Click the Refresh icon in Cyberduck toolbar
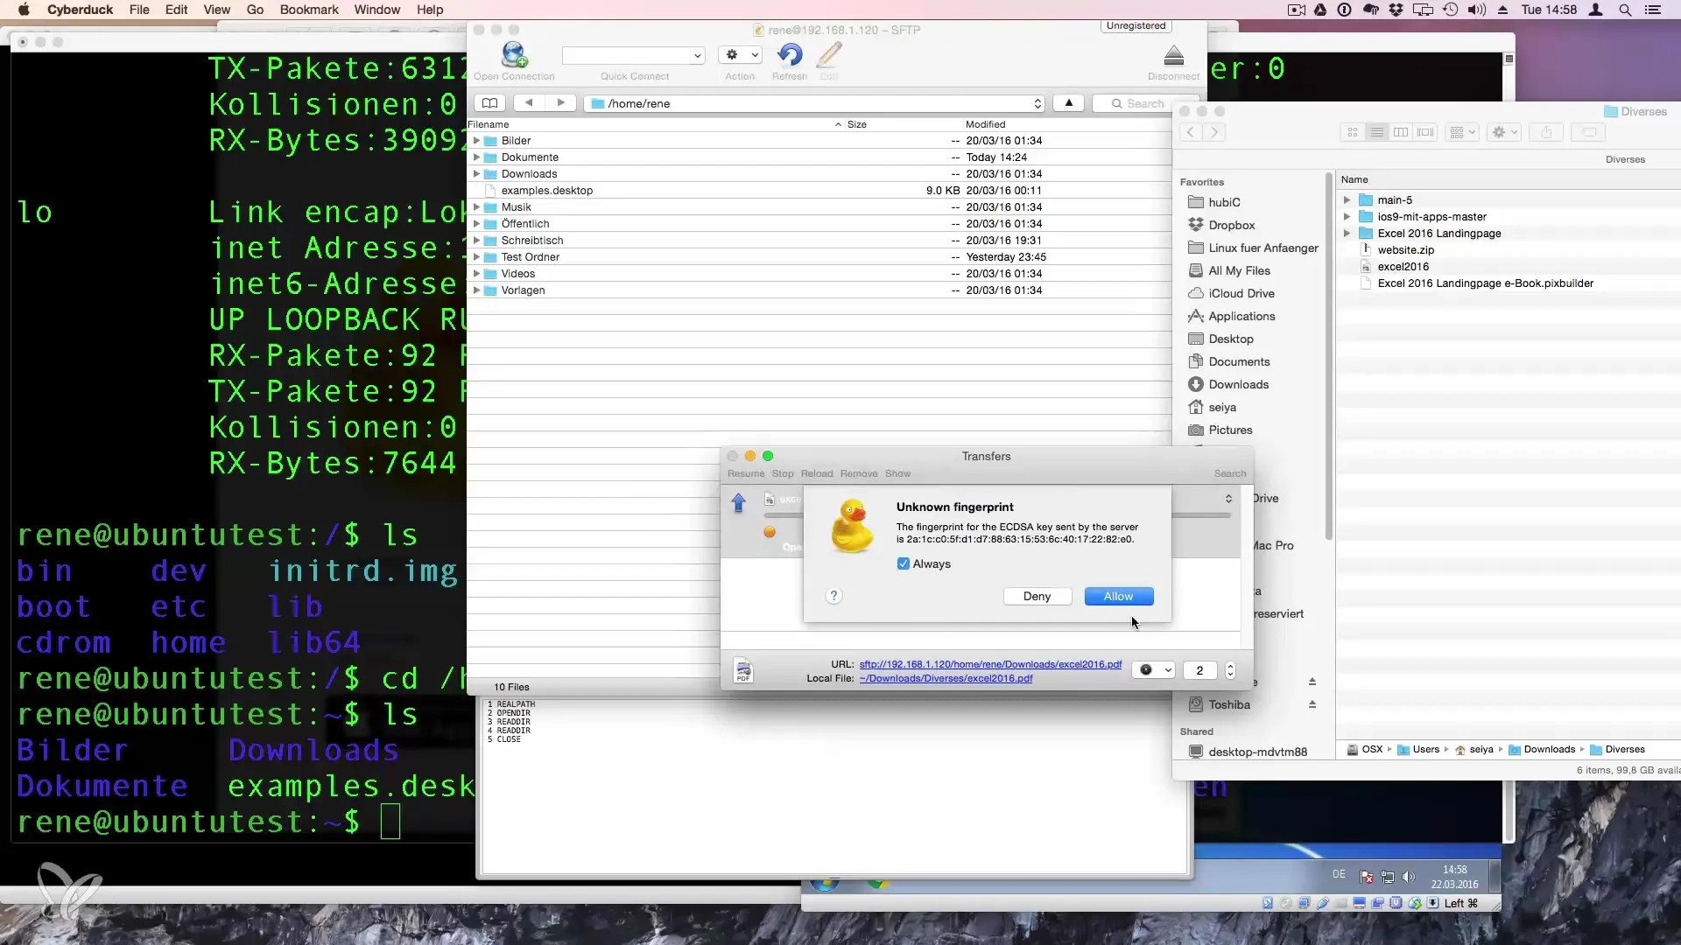This screenshot has width=1681, height=945. [x=789, y=55]
